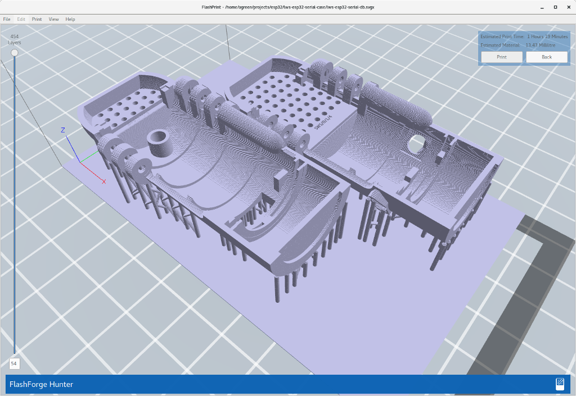
Task: Close the FlashPrint window
Action: tap(568, 7)
